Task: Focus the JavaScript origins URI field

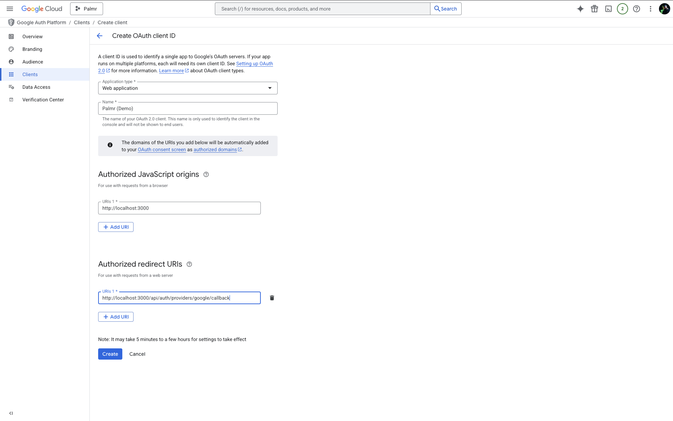Action: 179,208
